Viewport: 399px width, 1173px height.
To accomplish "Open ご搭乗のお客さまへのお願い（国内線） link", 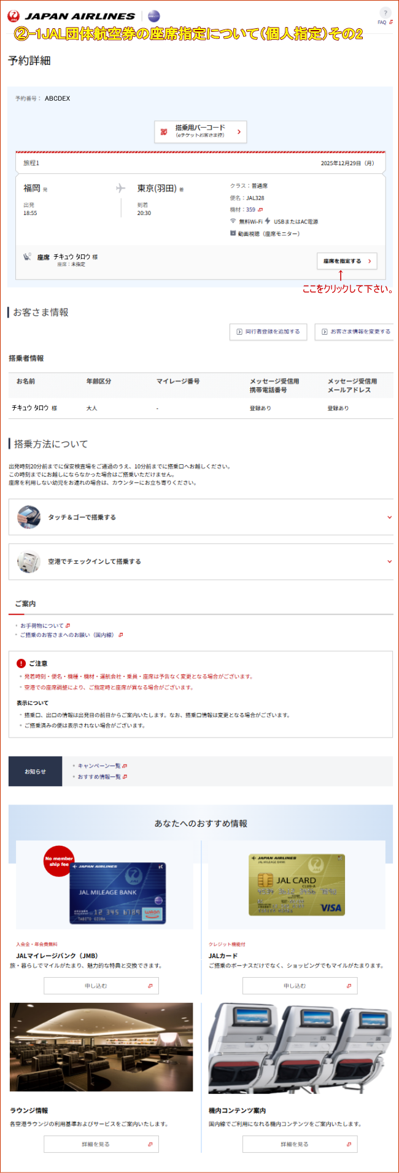I will point(67,635).
